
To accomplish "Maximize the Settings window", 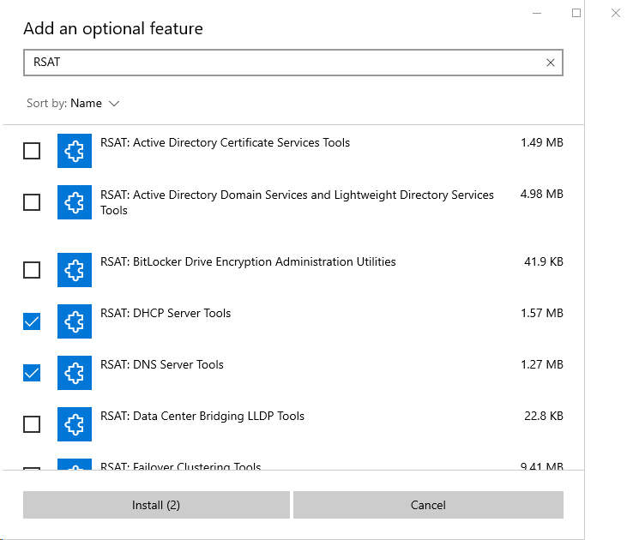I will pos(576,13).
